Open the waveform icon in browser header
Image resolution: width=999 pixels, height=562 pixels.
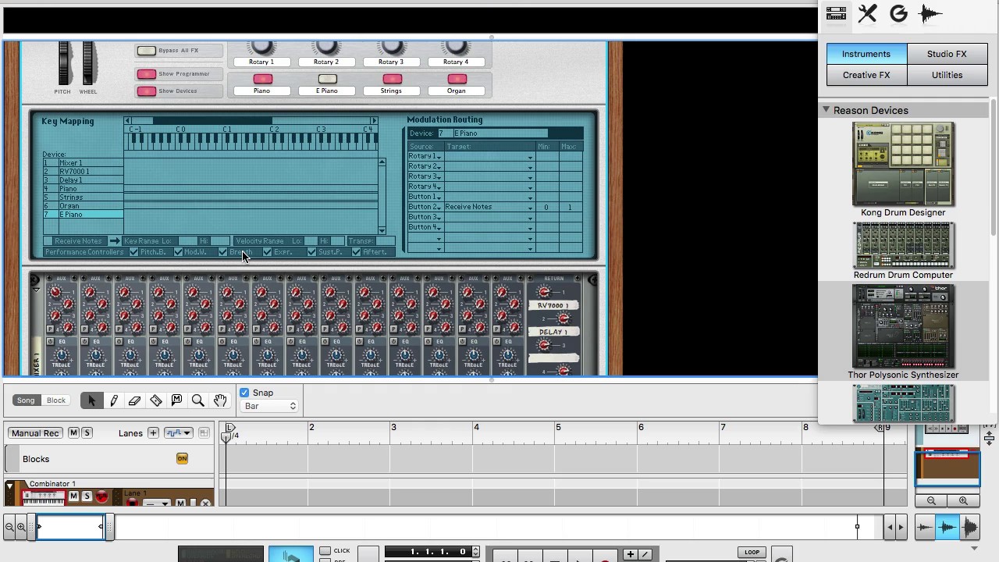click(x=930, y=13)
